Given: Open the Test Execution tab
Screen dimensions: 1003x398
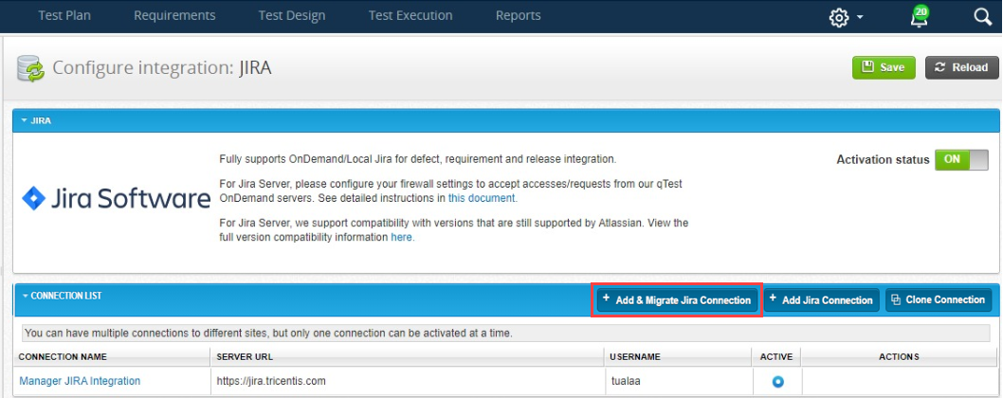Looking at the screenshot, I should click(410, 15).
